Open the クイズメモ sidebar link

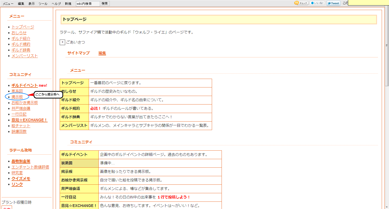21,179
